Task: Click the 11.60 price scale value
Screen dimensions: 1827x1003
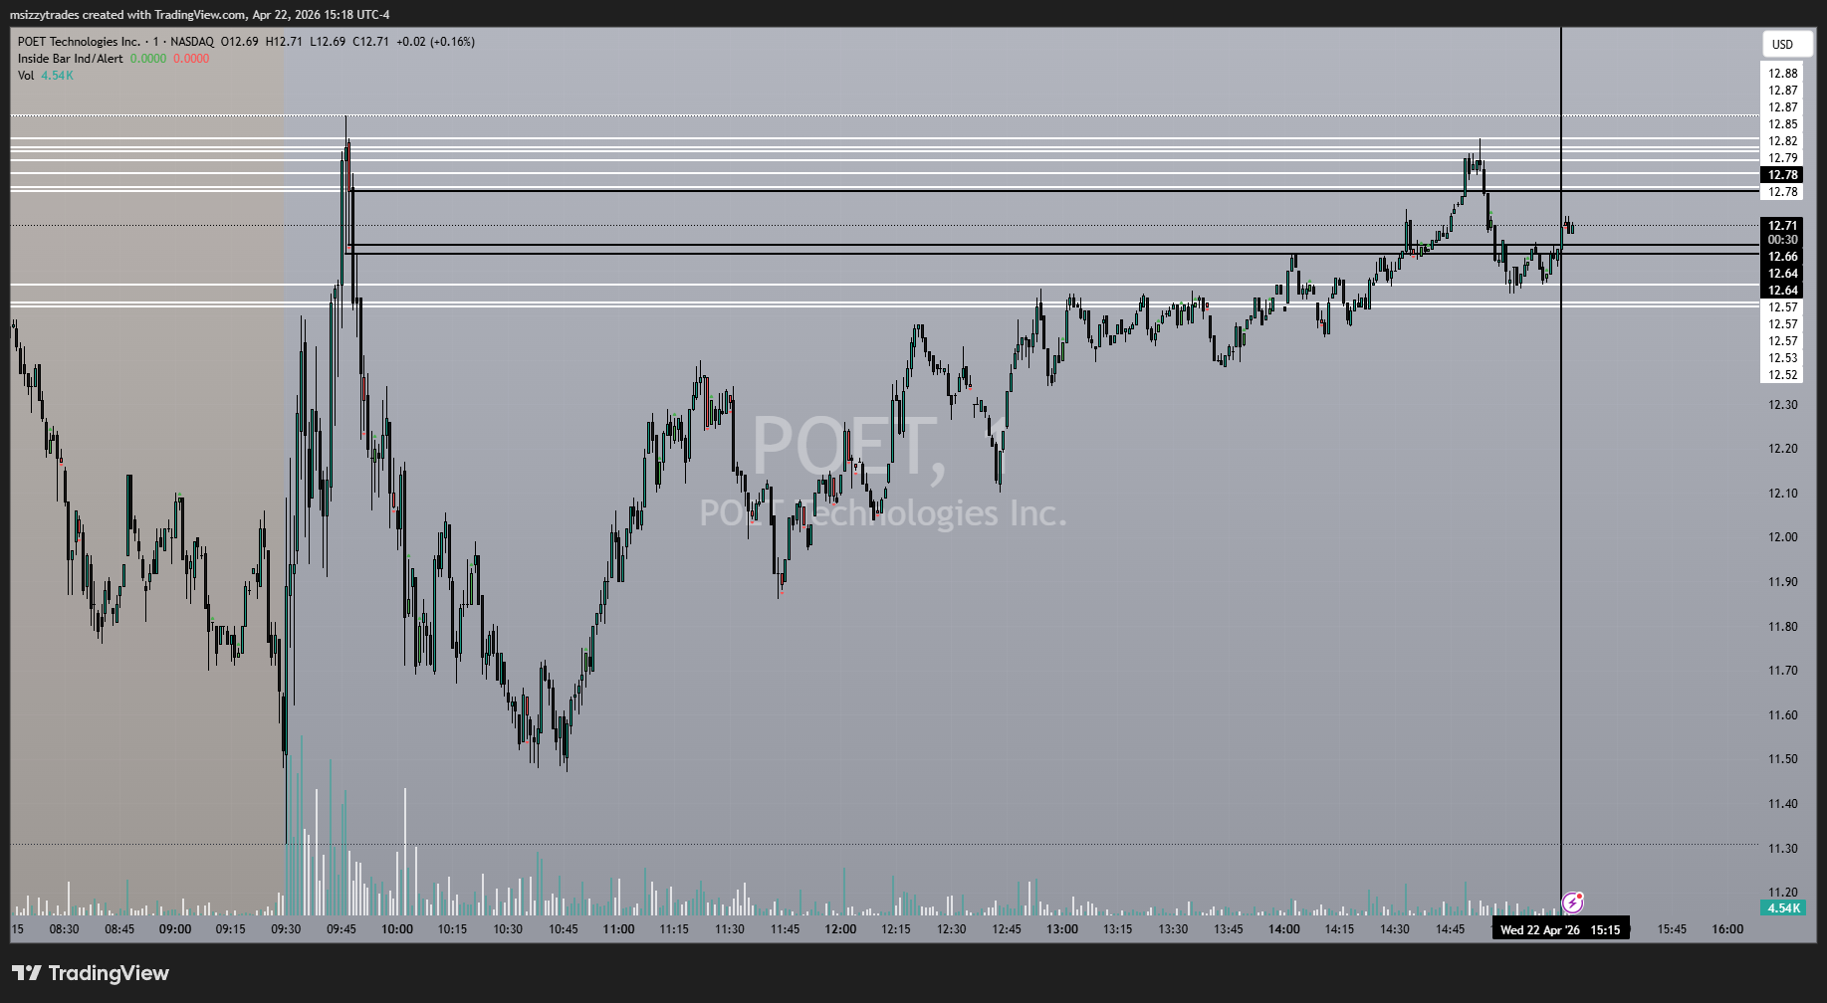Action: coord(1782,715)
